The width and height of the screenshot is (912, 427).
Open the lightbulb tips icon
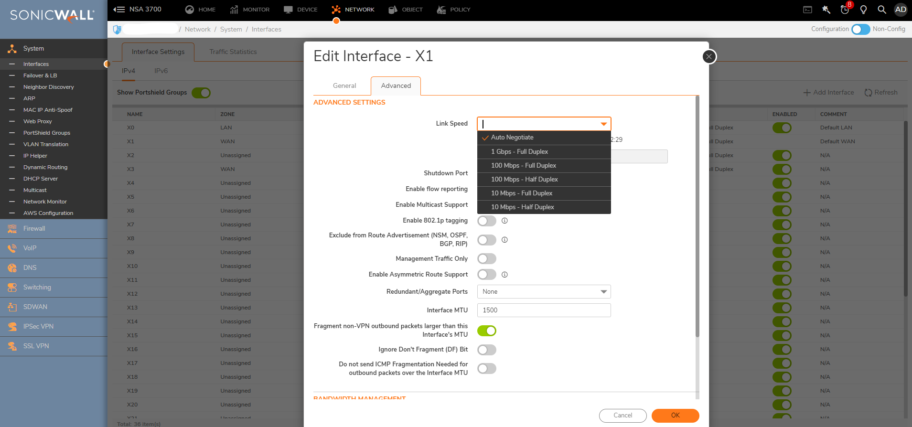[863, 10]
